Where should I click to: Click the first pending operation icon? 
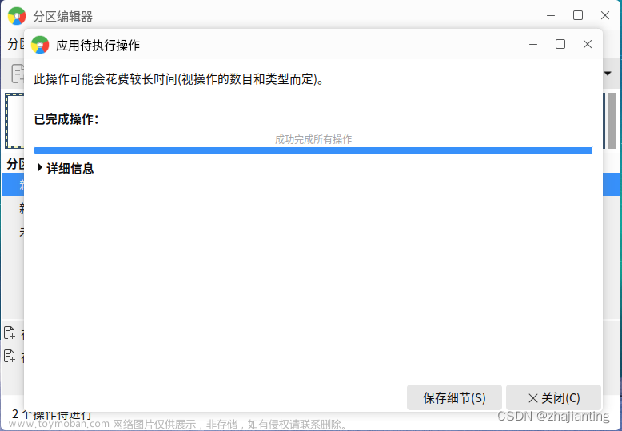tap(10, 333)
